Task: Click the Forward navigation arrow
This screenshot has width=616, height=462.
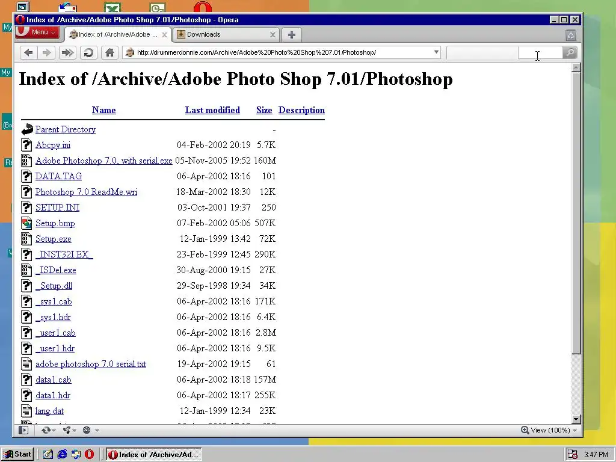Action: tap(46, 53)
